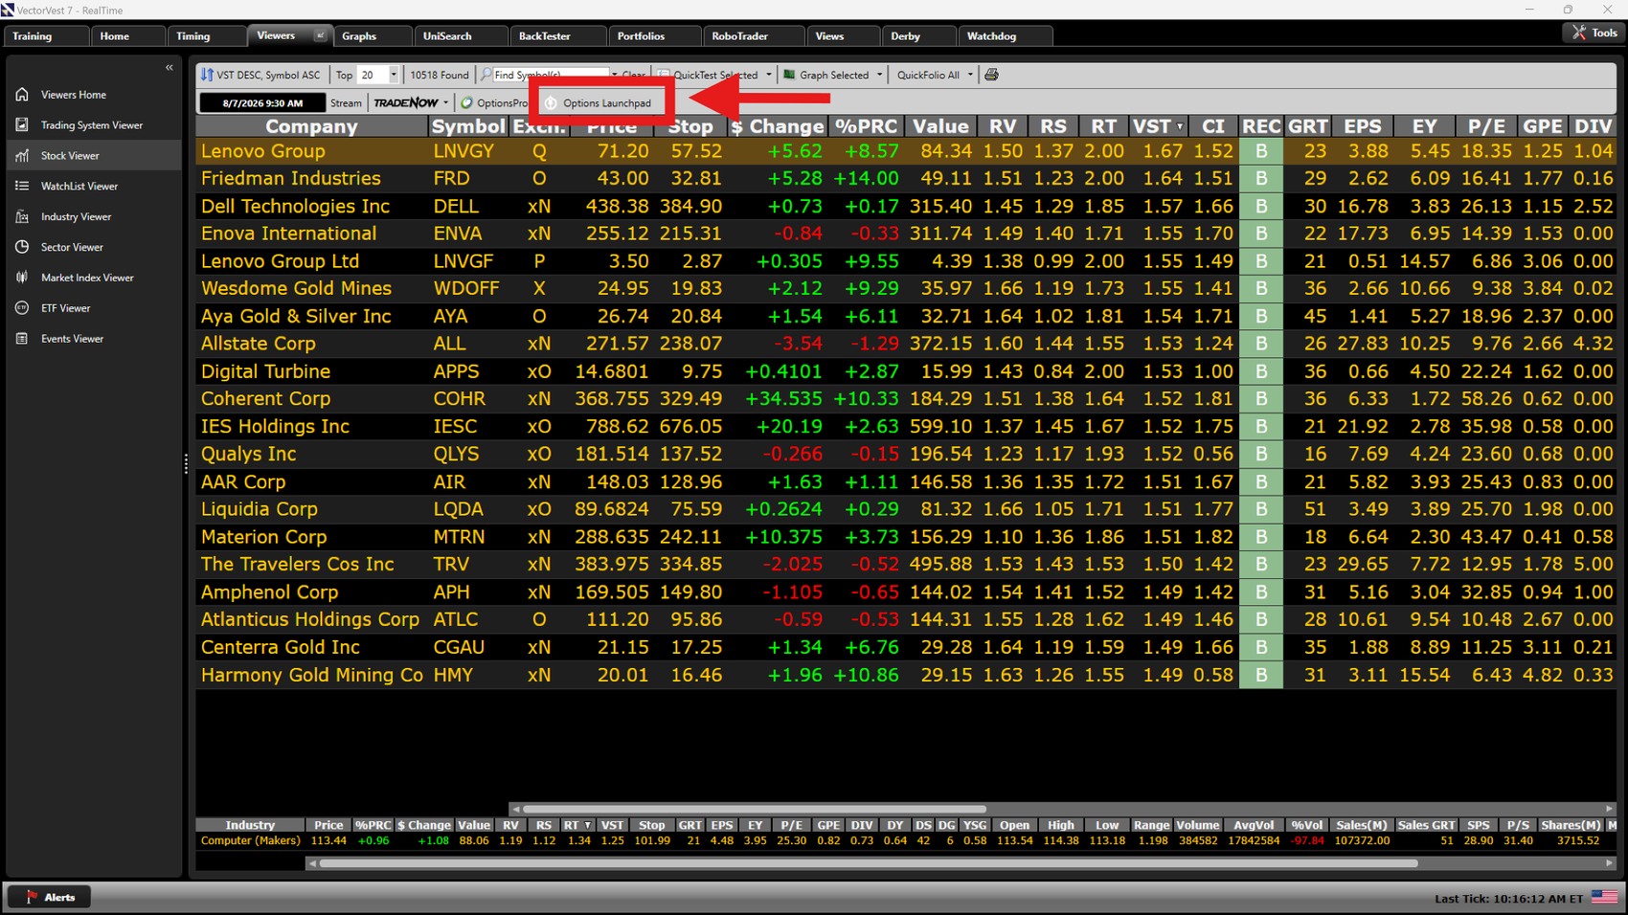Click the industry panel horizontal scrollbar
The width and height of the screenshot is (1628, 915).
[868, 863]
